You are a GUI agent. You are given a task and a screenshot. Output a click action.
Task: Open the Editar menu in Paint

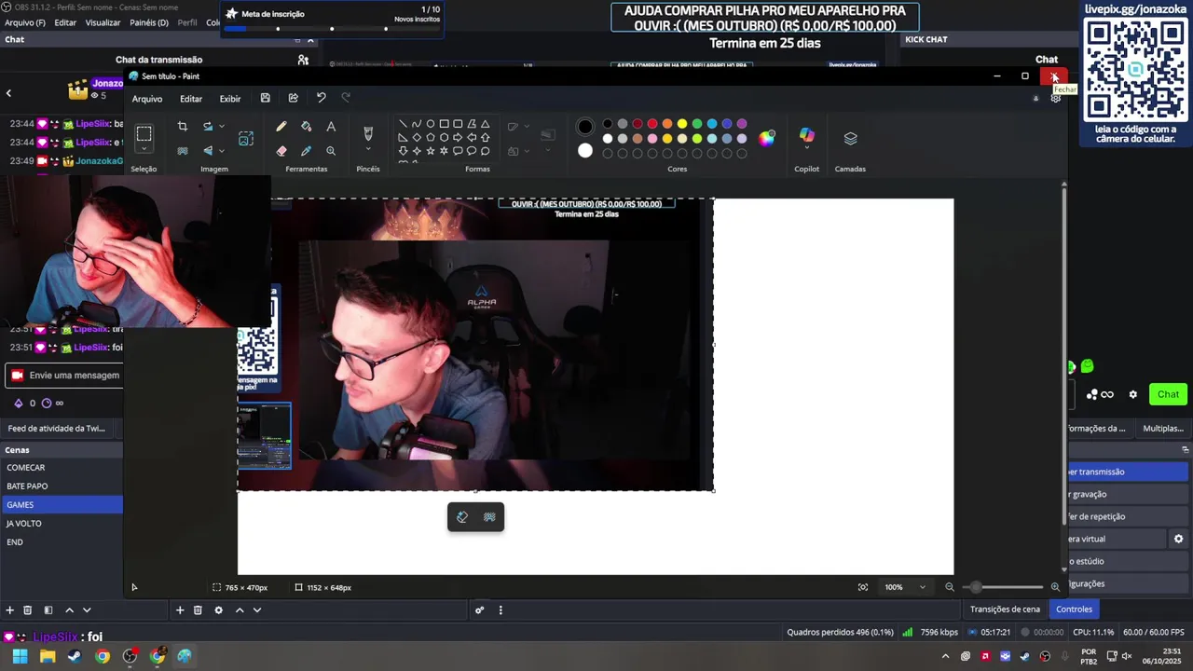tap(191, 99)
